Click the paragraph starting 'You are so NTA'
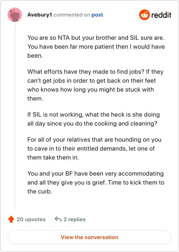 96,46
